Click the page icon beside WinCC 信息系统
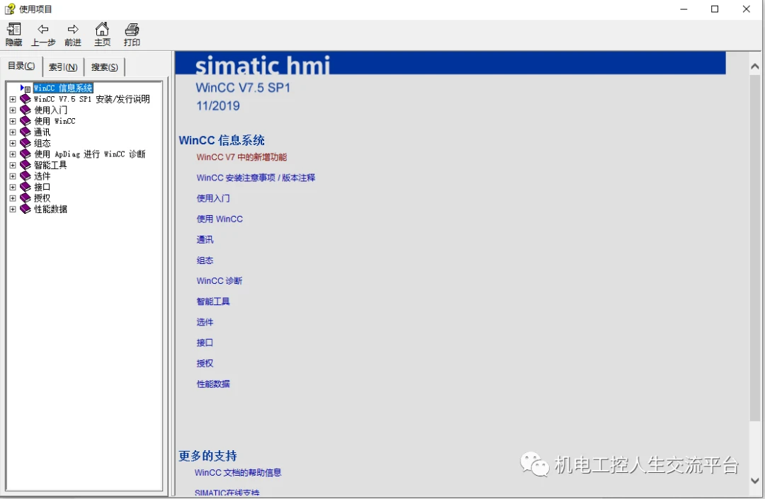This screenshot has width=765, height=499. [x=28, y=88]
